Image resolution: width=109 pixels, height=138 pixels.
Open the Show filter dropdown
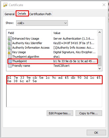pos(42,23)
